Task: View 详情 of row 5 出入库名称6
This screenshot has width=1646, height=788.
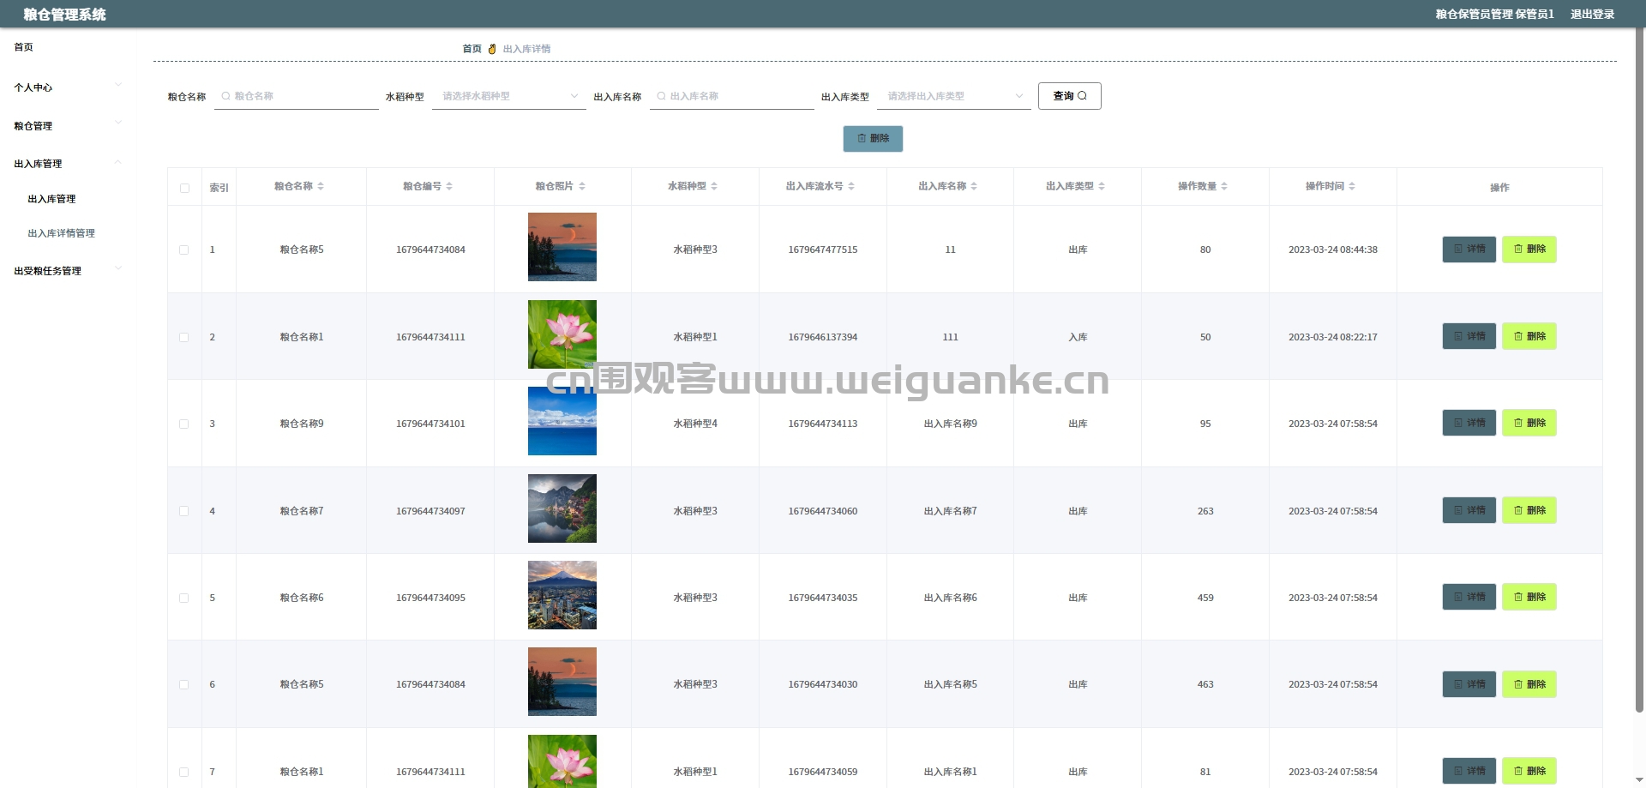Action: click(1469, 597)
